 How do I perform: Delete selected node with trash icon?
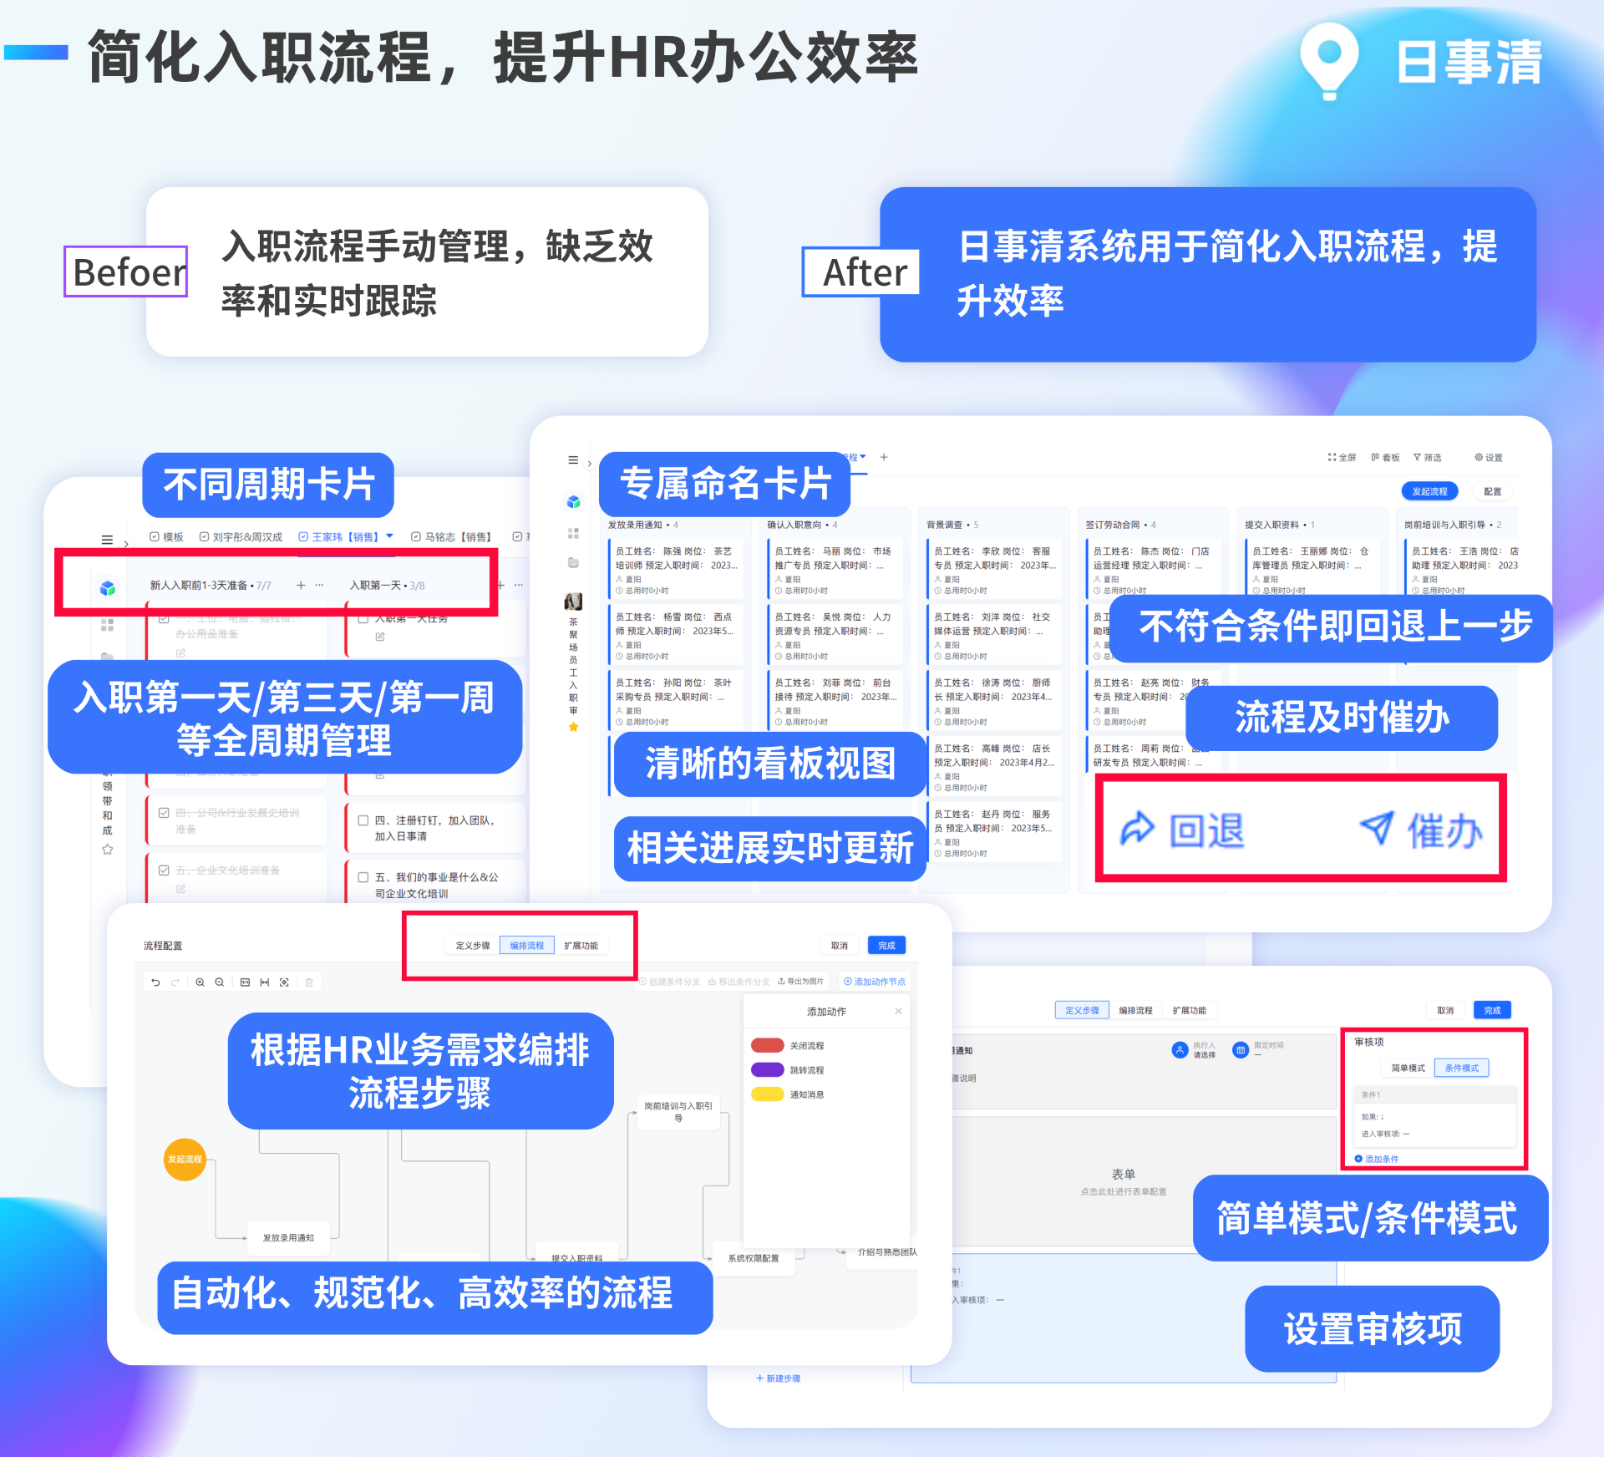pos(309,982)
